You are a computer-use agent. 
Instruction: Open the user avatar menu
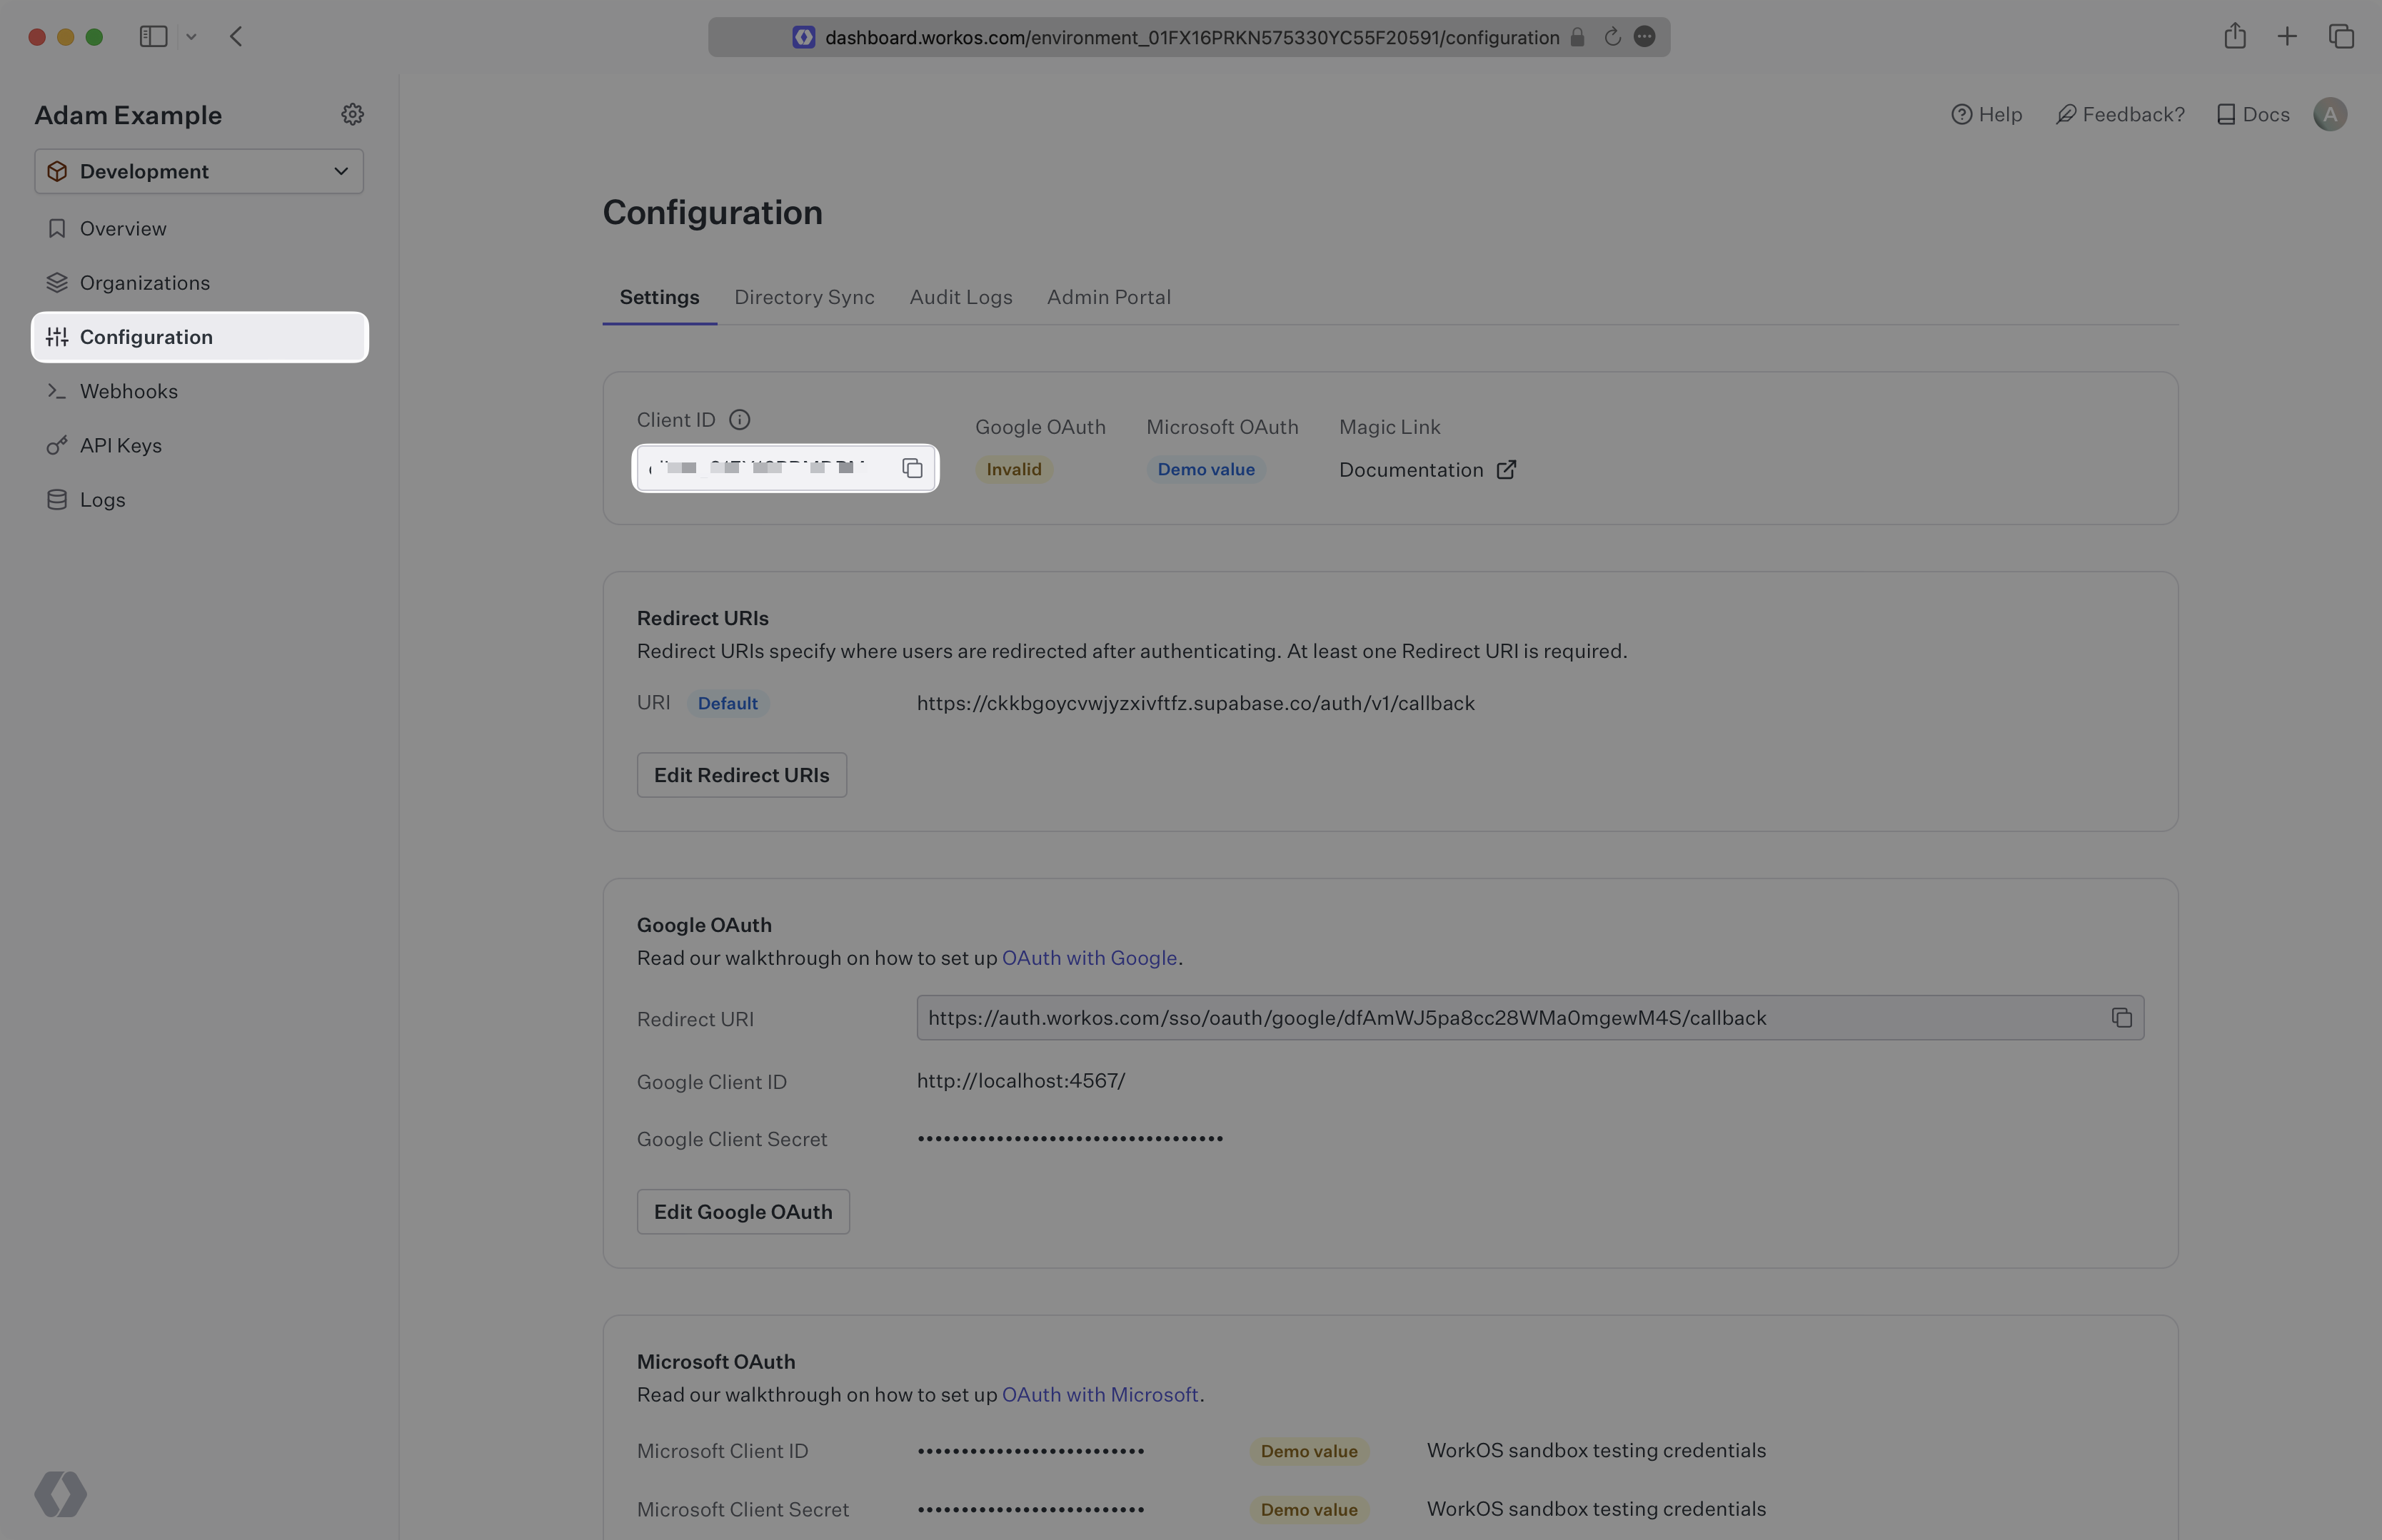coord(2330,114)
